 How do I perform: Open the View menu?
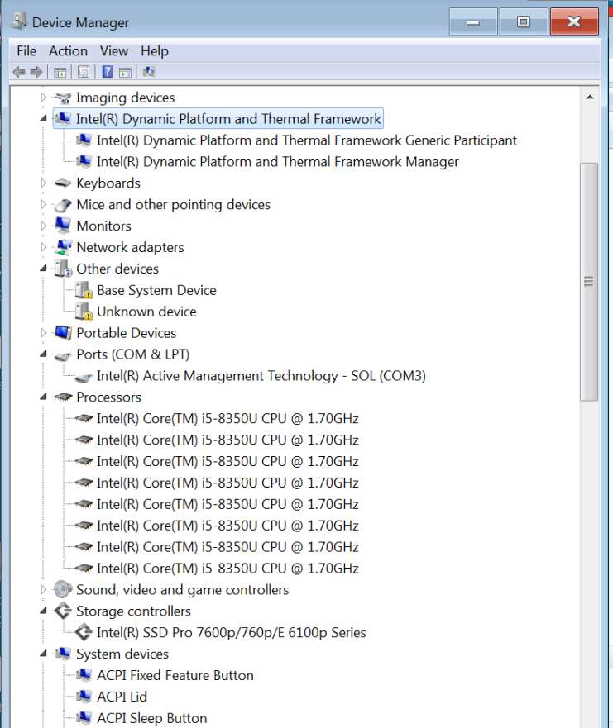[114, 51]
